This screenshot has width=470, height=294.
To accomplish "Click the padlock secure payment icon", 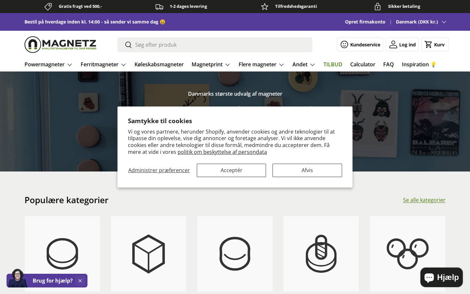I will coord(378,7).
